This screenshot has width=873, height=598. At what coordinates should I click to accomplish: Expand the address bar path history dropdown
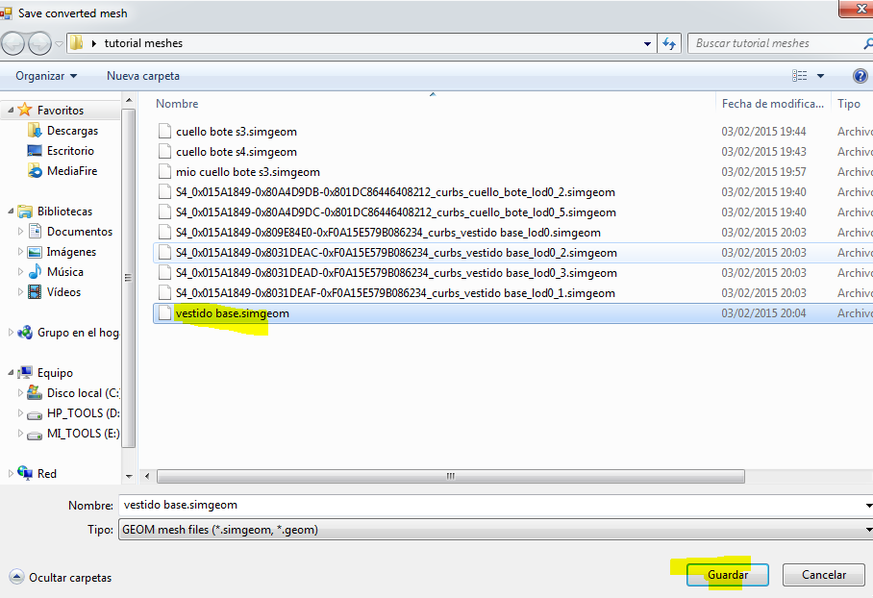coord(647,43)
